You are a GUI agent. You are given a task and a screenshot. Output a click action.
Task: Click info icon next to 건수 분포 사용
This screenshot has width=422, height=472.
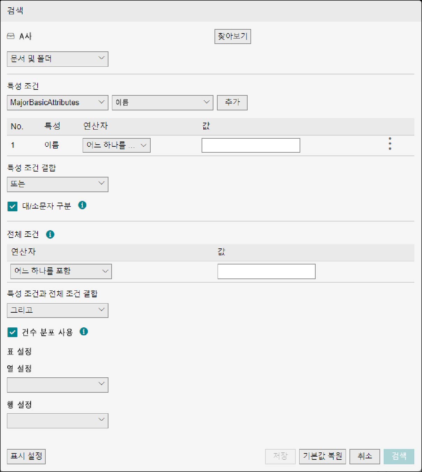84,332
